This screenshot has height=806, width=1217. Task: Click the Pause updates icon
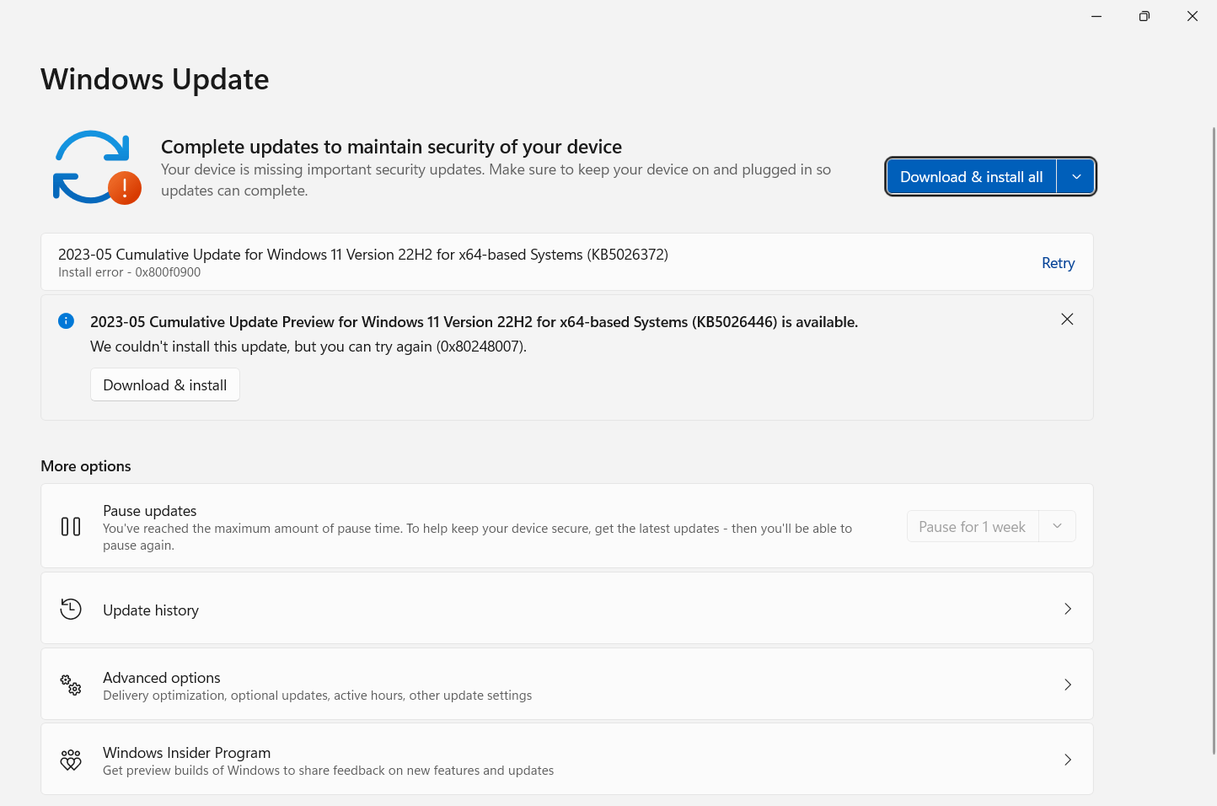[x=71, y=527]
